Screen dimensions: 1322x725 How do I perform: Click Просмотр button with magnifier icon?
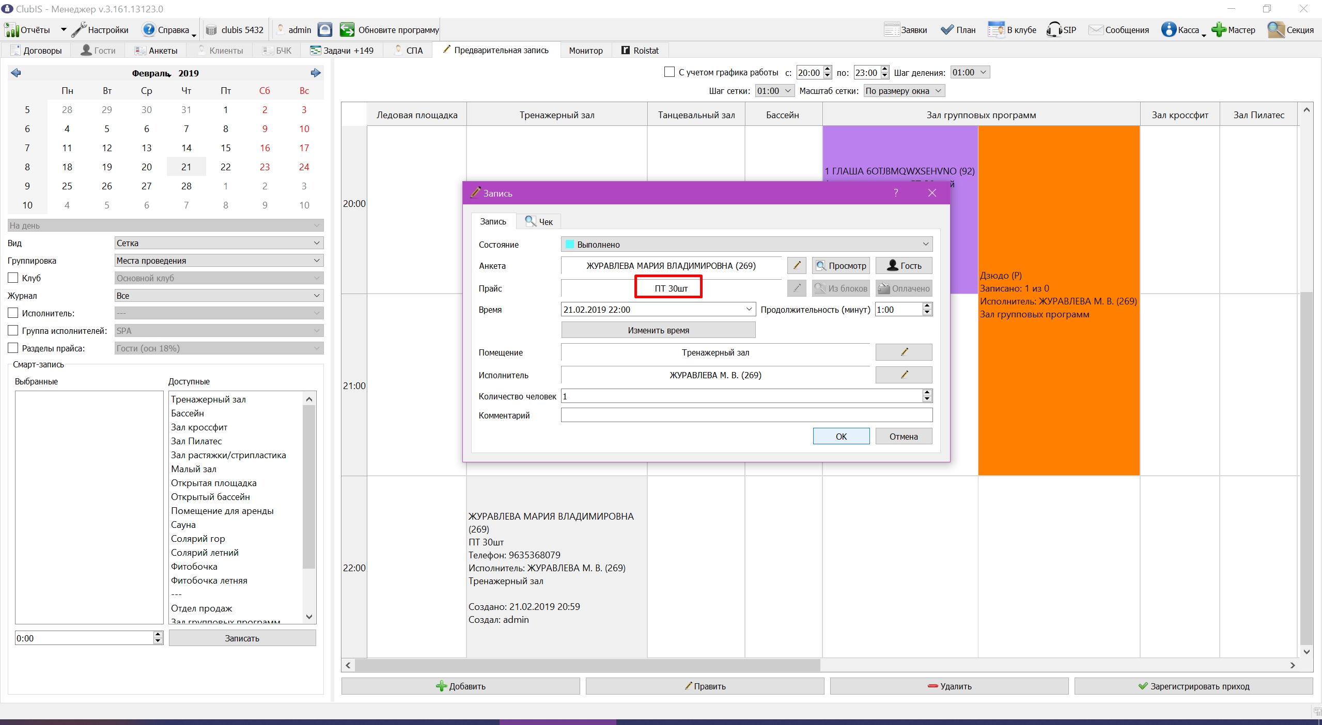coord(841,266)
